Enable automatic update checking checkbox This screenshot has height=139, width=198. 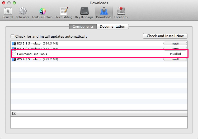click(x=12, y=36)
